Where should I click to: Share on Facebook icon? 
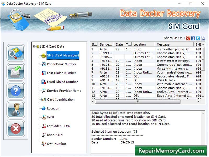coord(193,38)
